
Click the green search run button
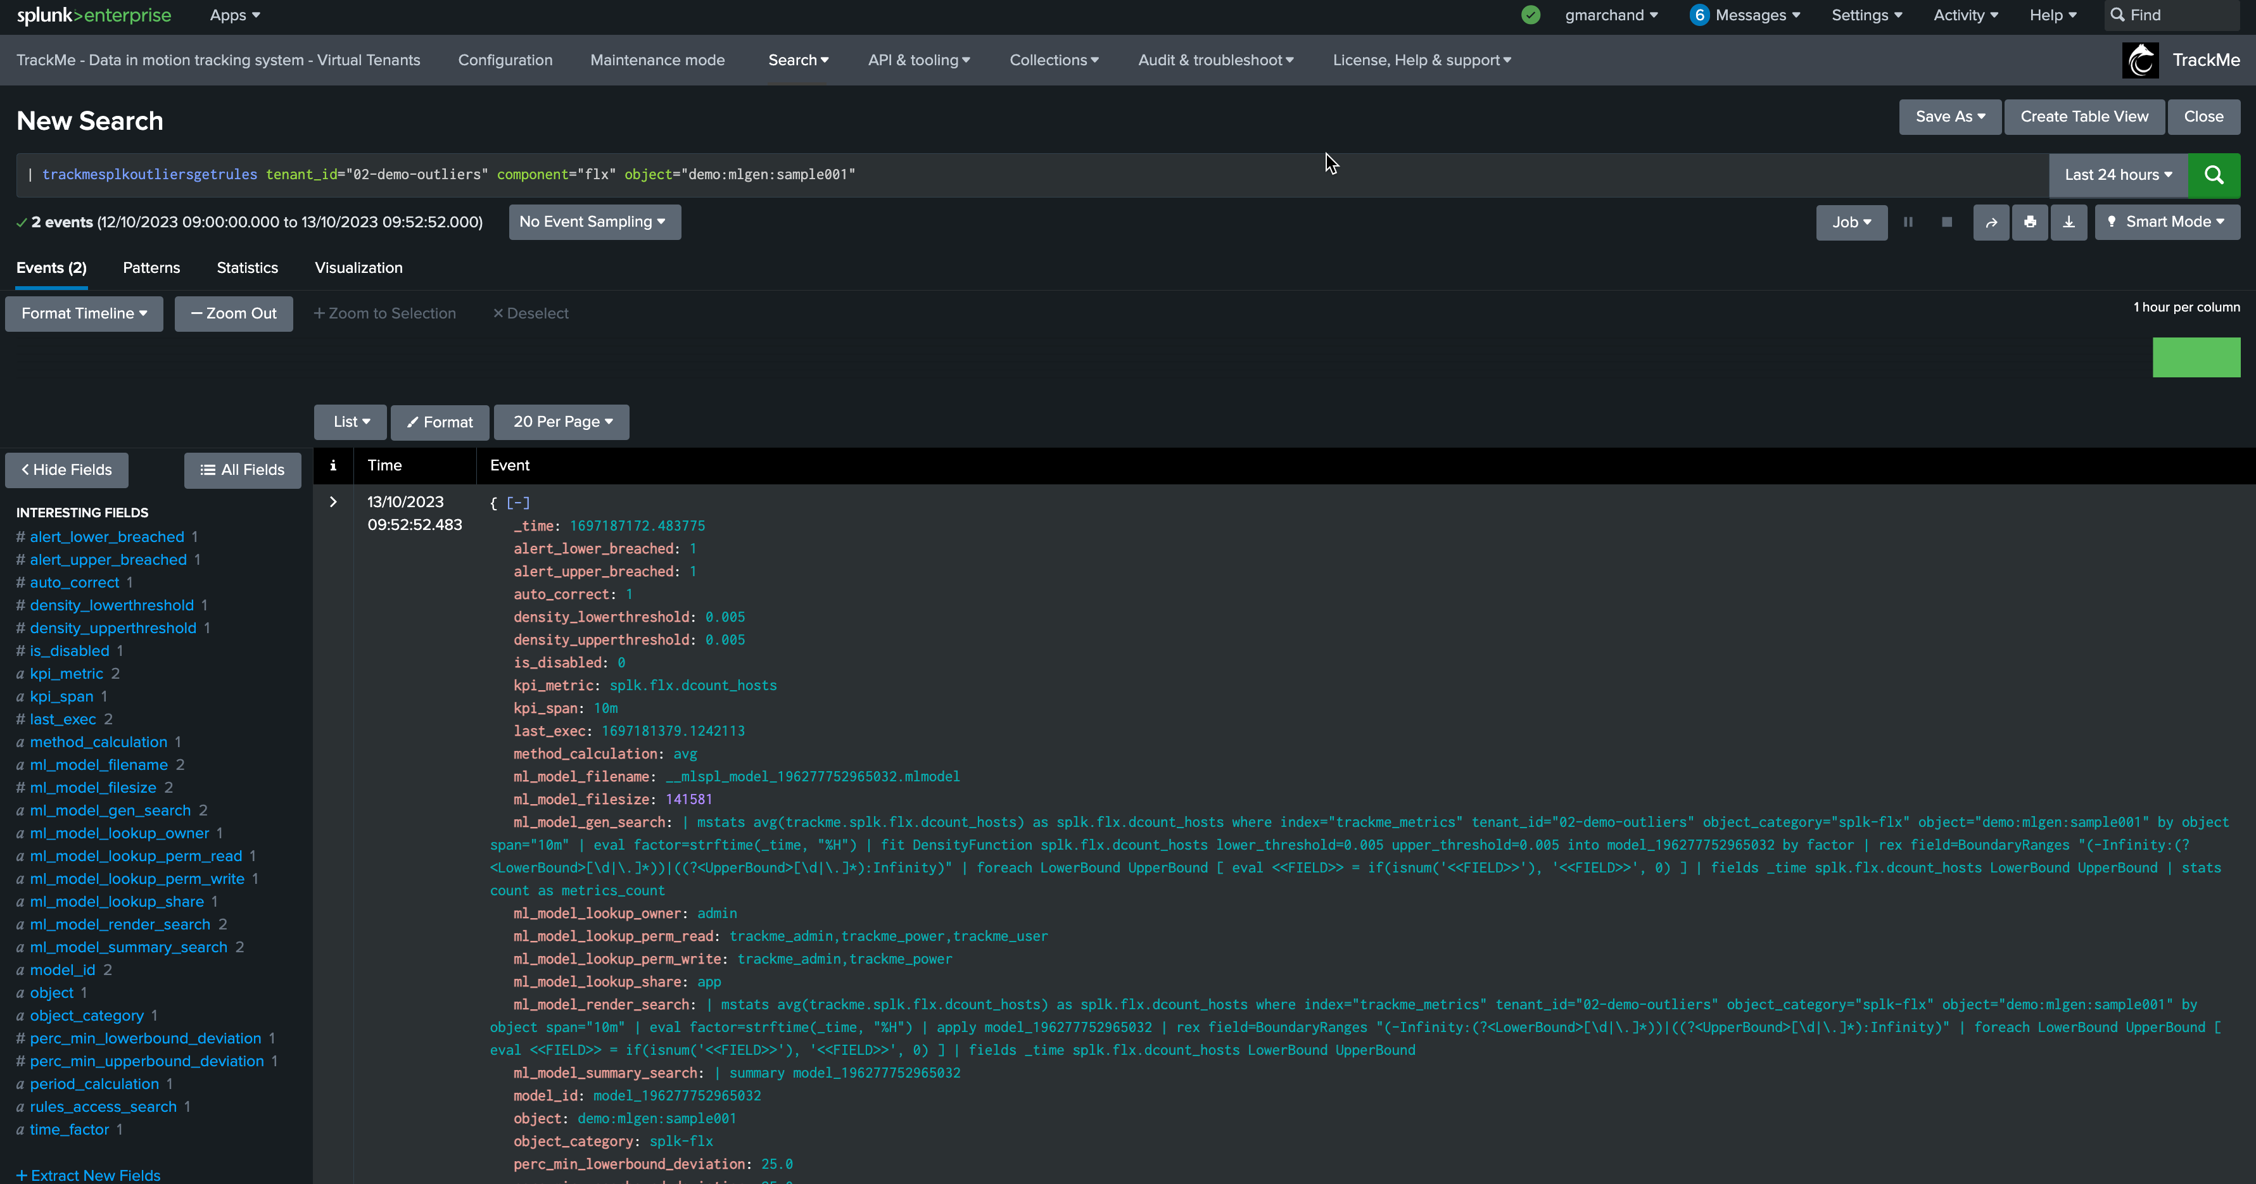pos(2213,174)
